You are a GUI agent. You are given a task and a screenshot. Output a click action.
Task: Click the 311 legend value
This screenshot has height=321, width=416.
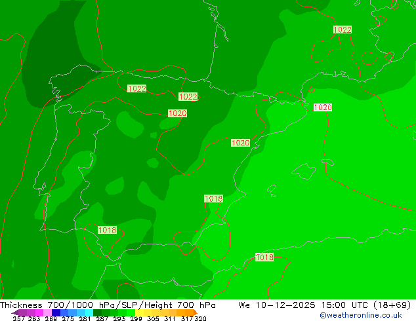(169, 318)
